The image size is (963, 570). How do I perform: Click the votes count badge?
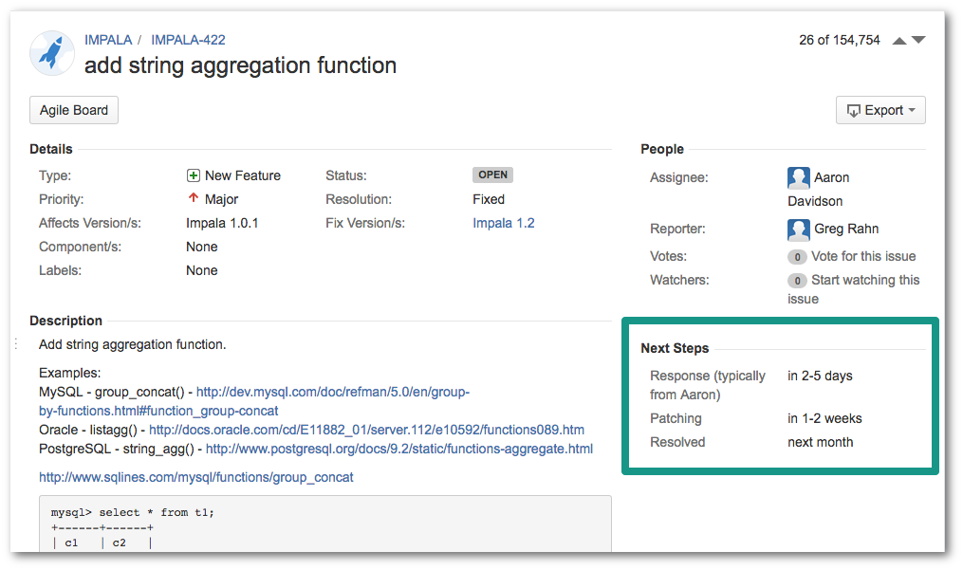click(x=797, y=257)
